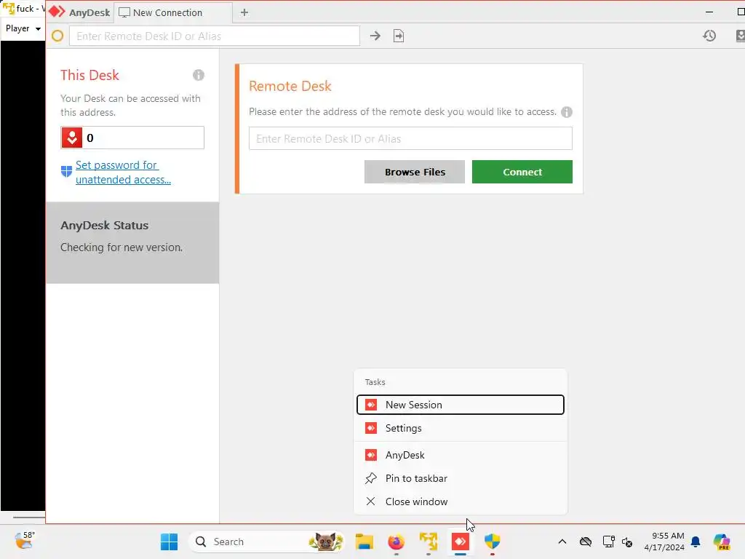Launch AnyDesk from the jump list
Image resolution: width=745 pixels, height=559 pixels.
point(460,455)
